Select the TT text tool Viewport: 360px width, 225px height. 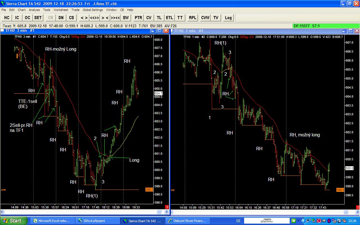coord(180,18)
